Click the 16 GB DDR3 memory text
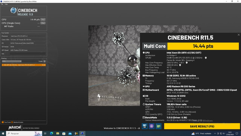Viewport: 241px width, 136px height. pos(181,76)
